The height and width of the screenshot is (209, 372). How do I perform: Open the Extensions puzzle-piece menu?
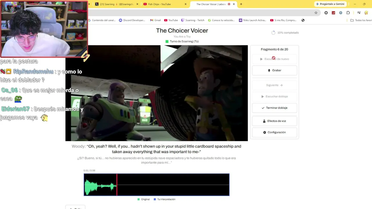pyautogui.click(x=348, y=13)
